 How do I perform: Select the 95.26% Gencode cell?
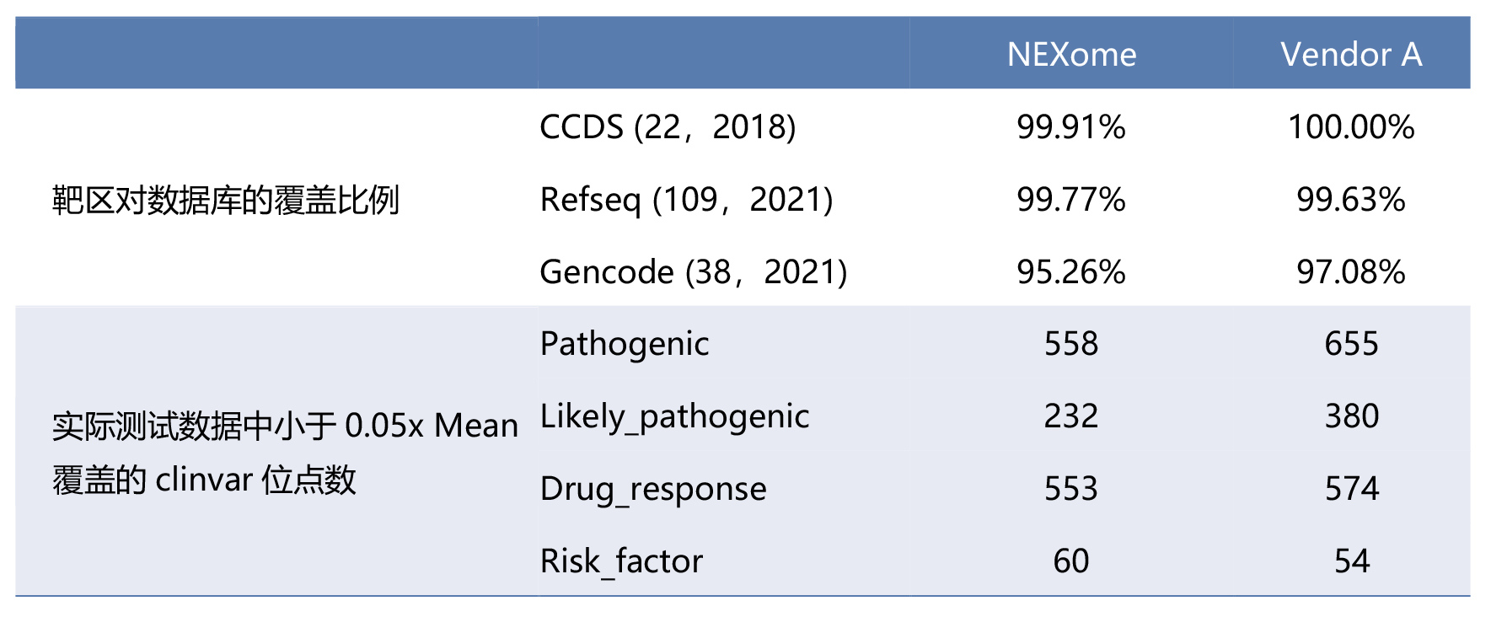(1070, 272)
